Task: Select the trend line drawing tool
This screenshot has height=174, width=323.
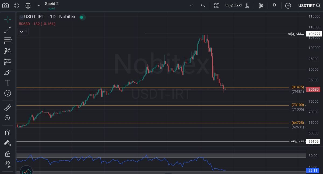Action: [x=8, y=30]
